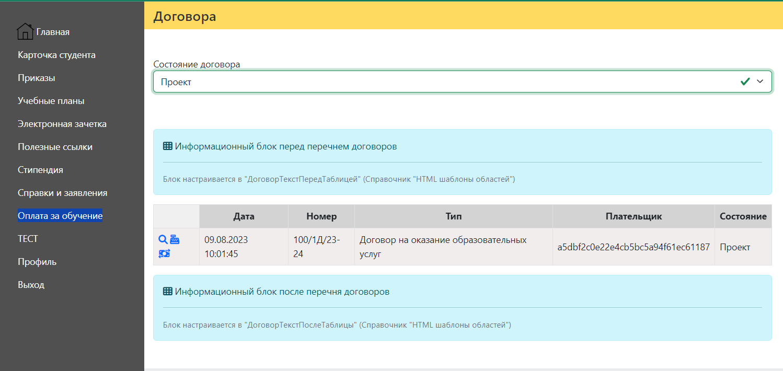783x371 pixels.
Task: Click Выход to log out
Action: pos(31,285)
